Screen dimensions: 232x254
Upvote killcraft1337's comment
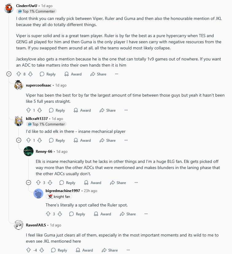(x=29, y=140)
